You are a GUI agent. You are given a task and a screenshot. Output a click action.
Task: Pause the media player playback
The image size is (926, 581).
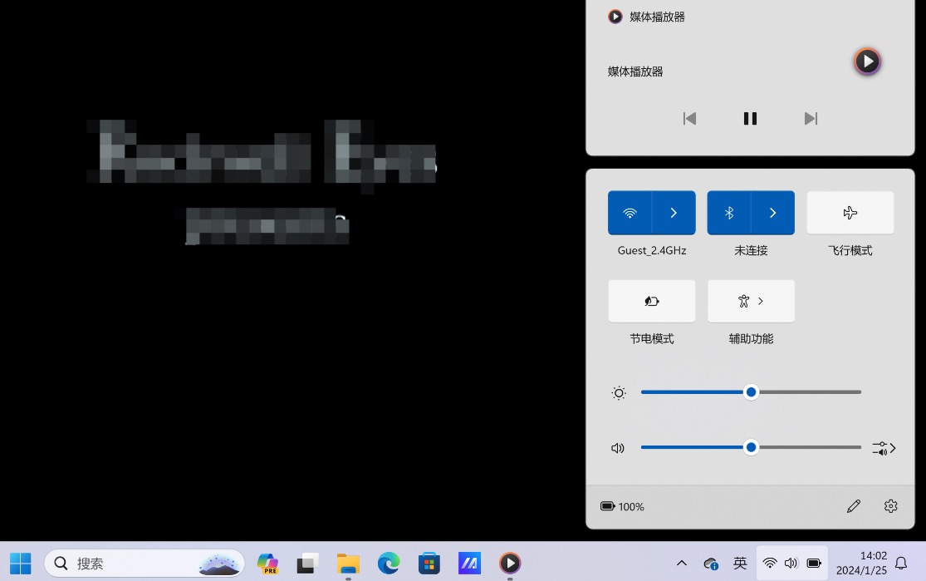point(750,119)
